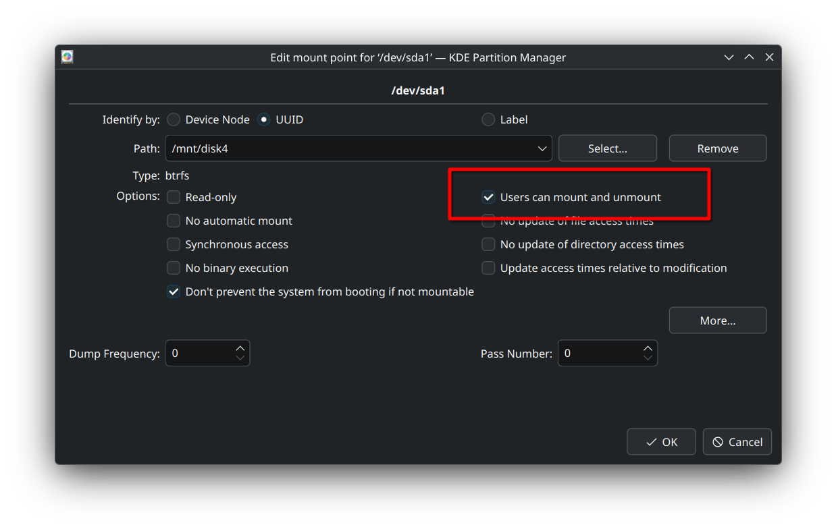Click the /dev/sda1 heading text
Screen dimensions: 836x529
coord(418,90)
